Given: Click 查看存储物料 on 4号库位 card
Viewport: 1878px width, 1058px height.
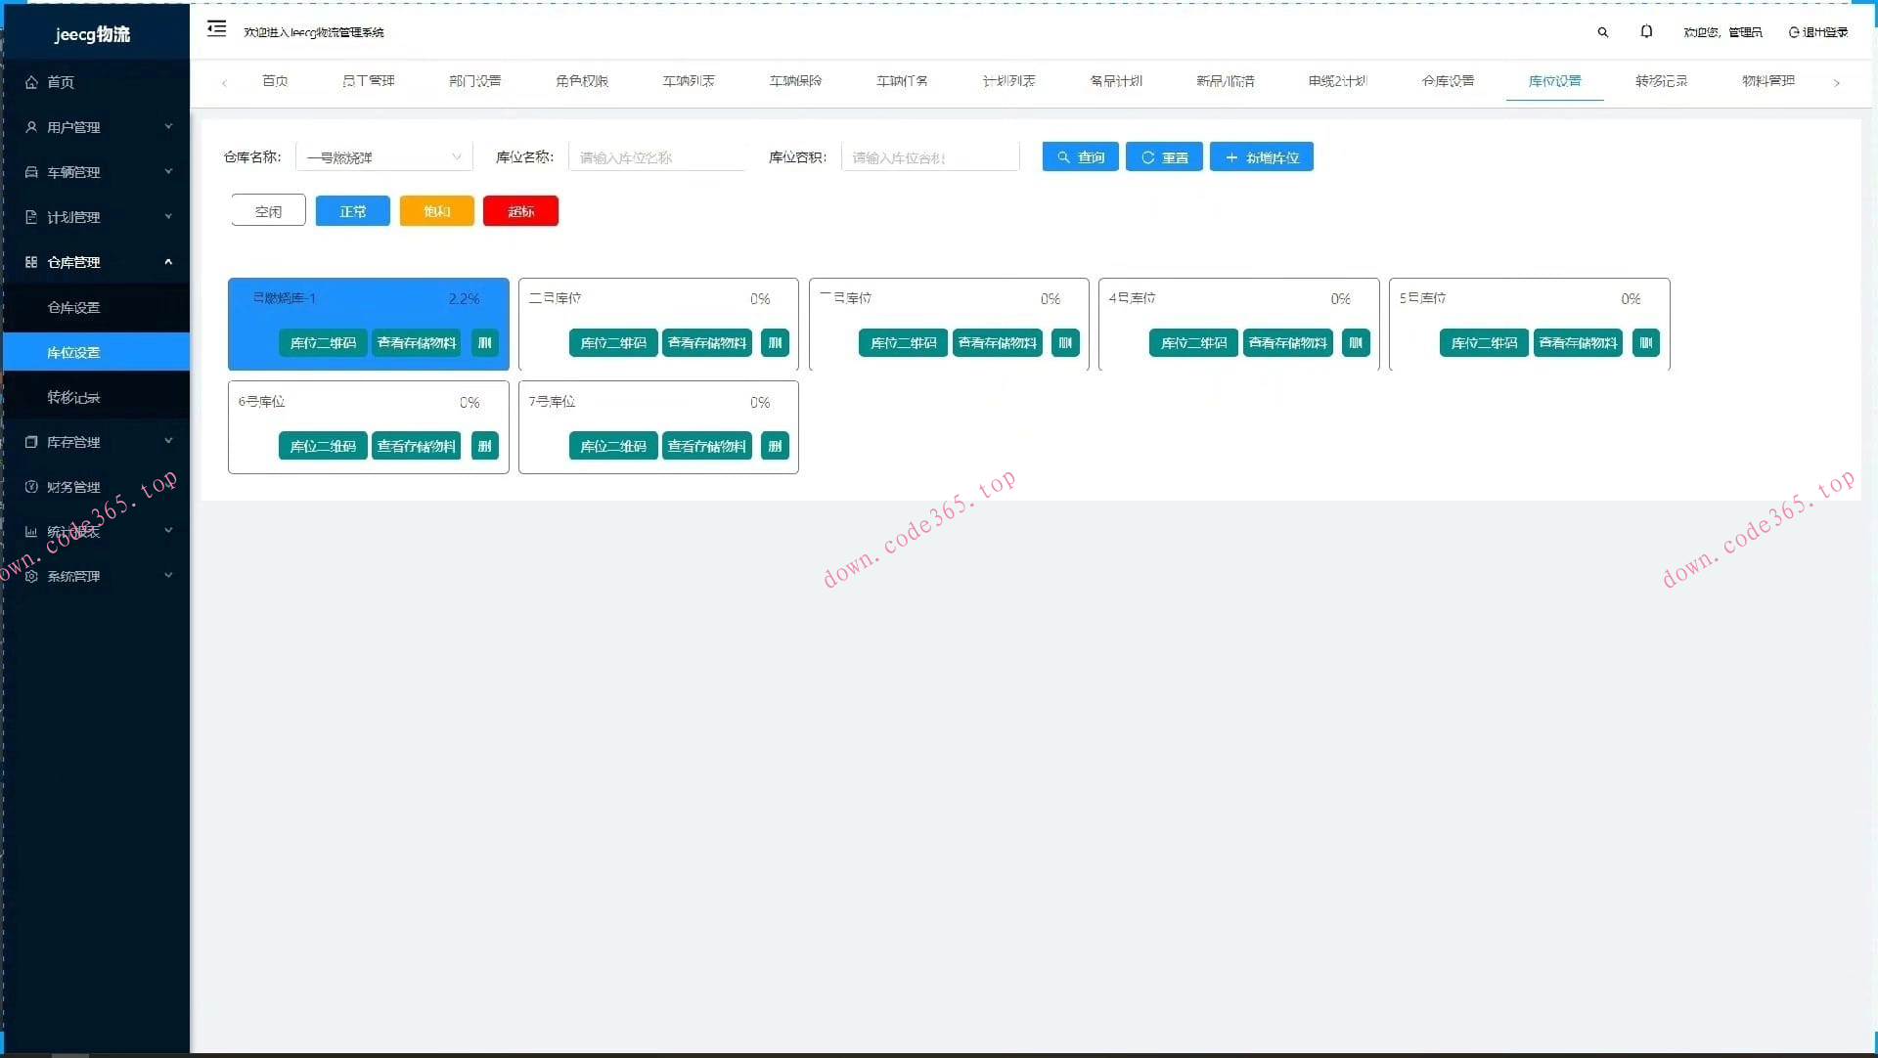Looking at the screenshot, I should tap(1287, 343).
